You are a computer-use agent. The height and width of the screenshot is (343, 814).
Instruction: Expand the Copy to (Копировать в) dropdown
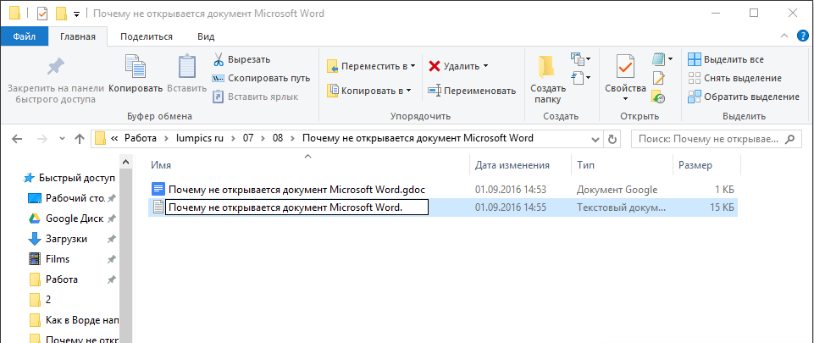(x=369, y=90)
